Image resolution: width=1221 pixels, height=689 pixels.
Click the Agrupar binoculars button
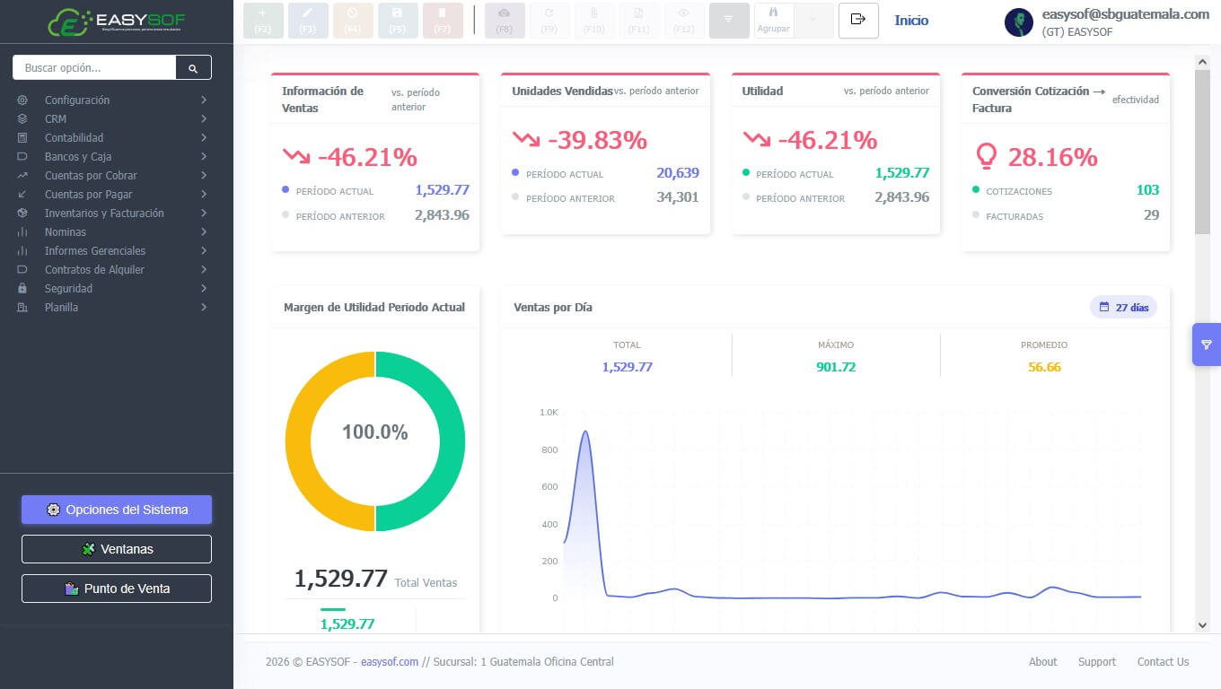click(774, 20)
